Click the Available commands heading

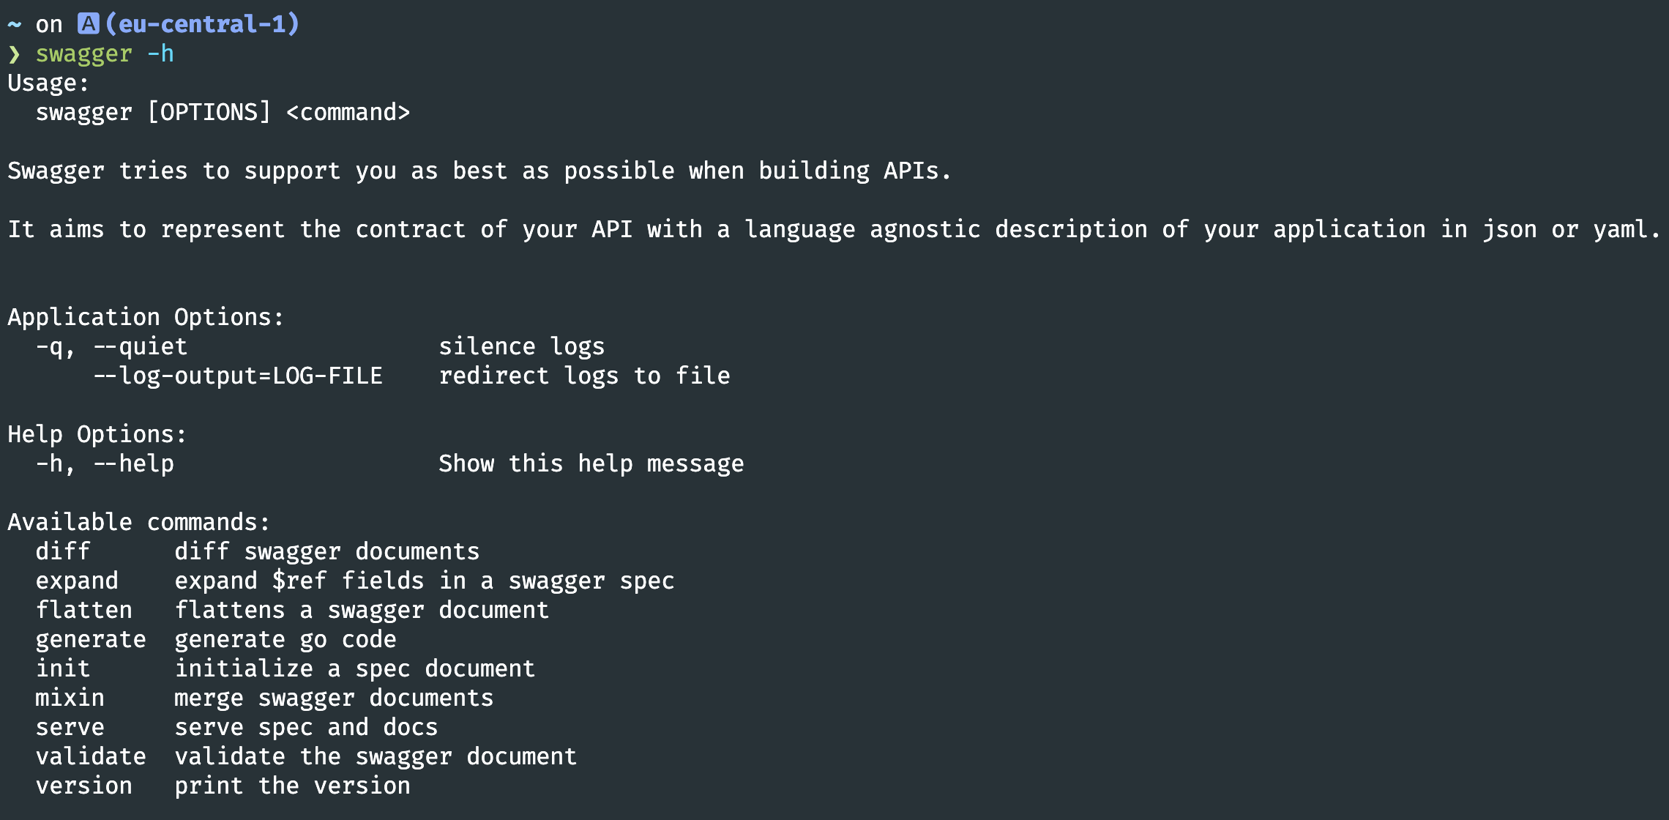139,522
